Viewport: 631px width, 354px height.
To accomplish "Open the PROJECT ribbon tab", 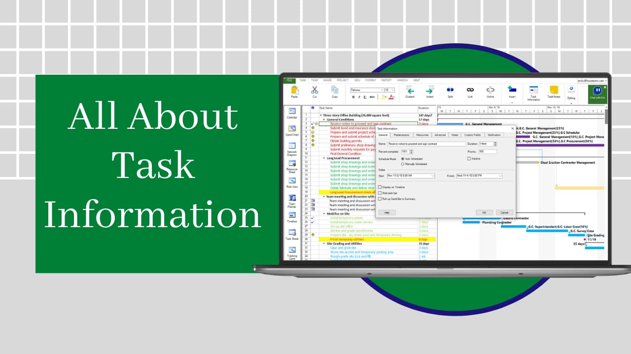I will coord(343,80).
